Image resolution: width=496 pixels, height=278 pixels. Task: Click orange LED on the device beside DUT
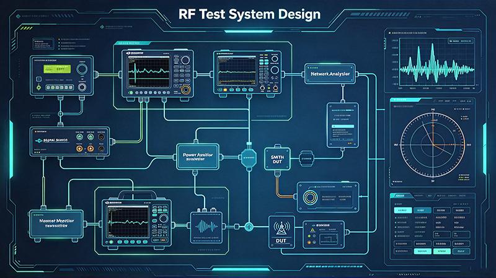(x=309, y=243)
